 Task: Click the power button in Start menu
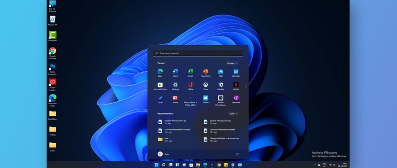[237, 154]
